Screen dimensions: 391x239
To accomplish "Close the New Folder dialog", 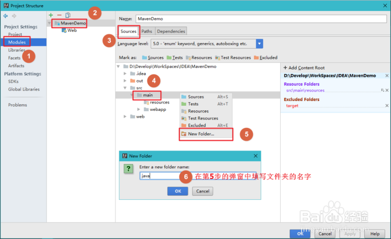I will pos(256,156).
